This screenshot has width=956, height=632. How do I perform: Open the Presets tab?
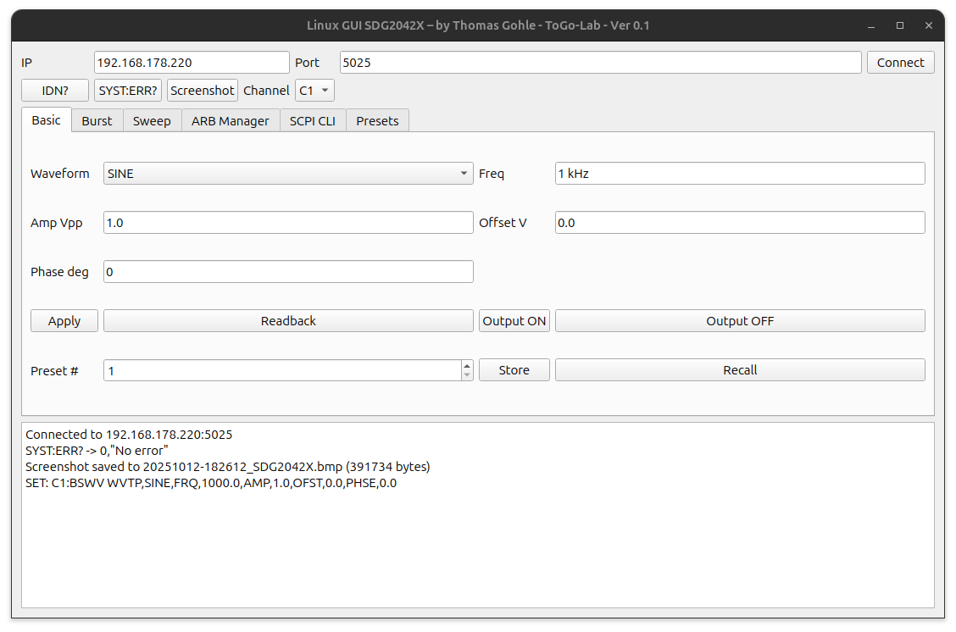tap(377, 121)
